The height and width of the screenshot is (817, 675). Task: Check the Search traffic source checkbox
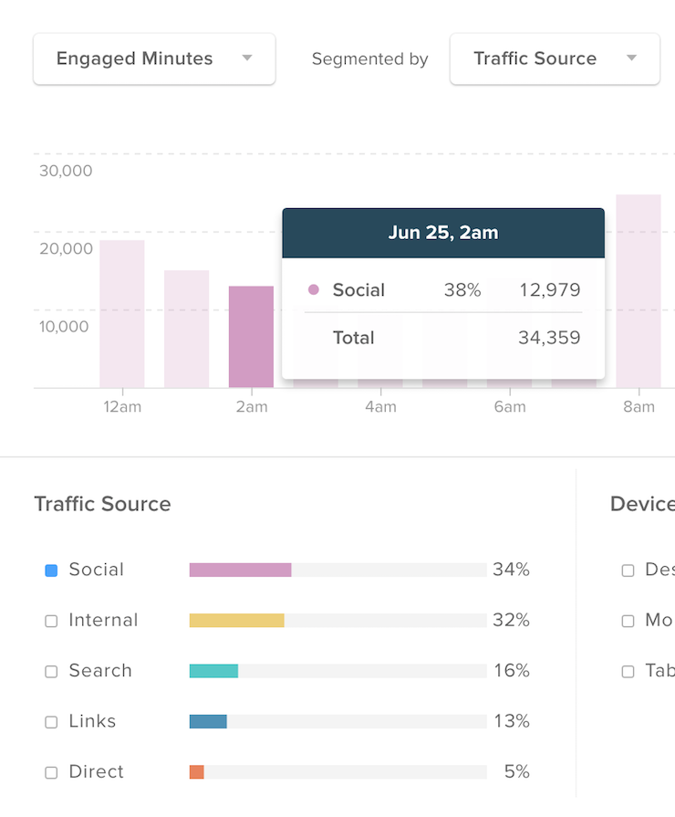click(51, 672)
